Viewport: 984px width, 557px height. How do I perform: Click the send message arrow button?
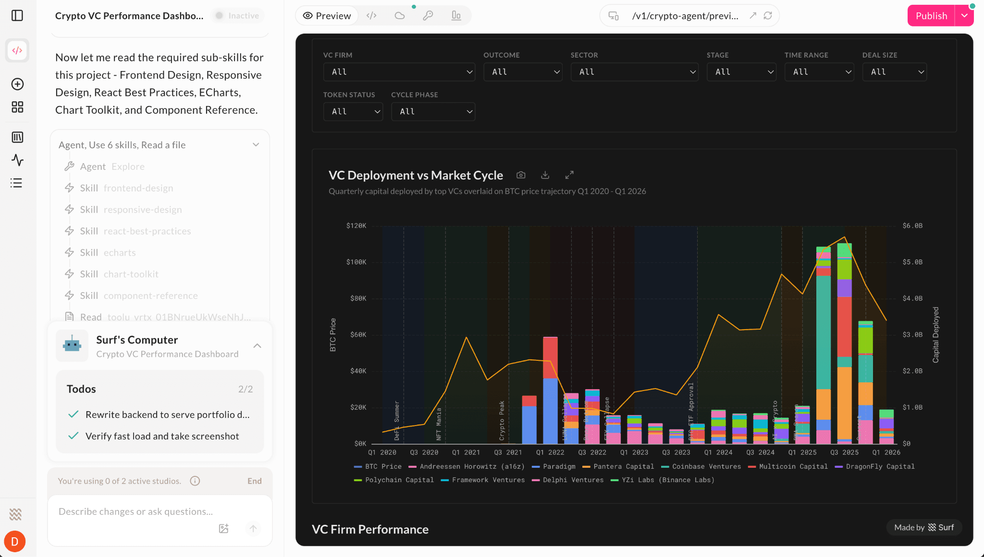[x=253, y=529]
